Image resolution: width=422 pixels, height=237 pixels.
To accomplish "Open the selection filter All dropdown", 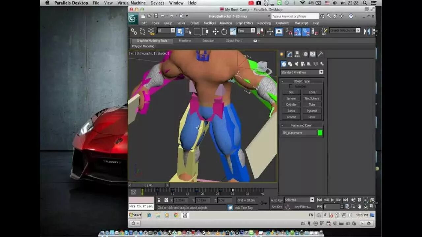I will (x=166, y=30).
